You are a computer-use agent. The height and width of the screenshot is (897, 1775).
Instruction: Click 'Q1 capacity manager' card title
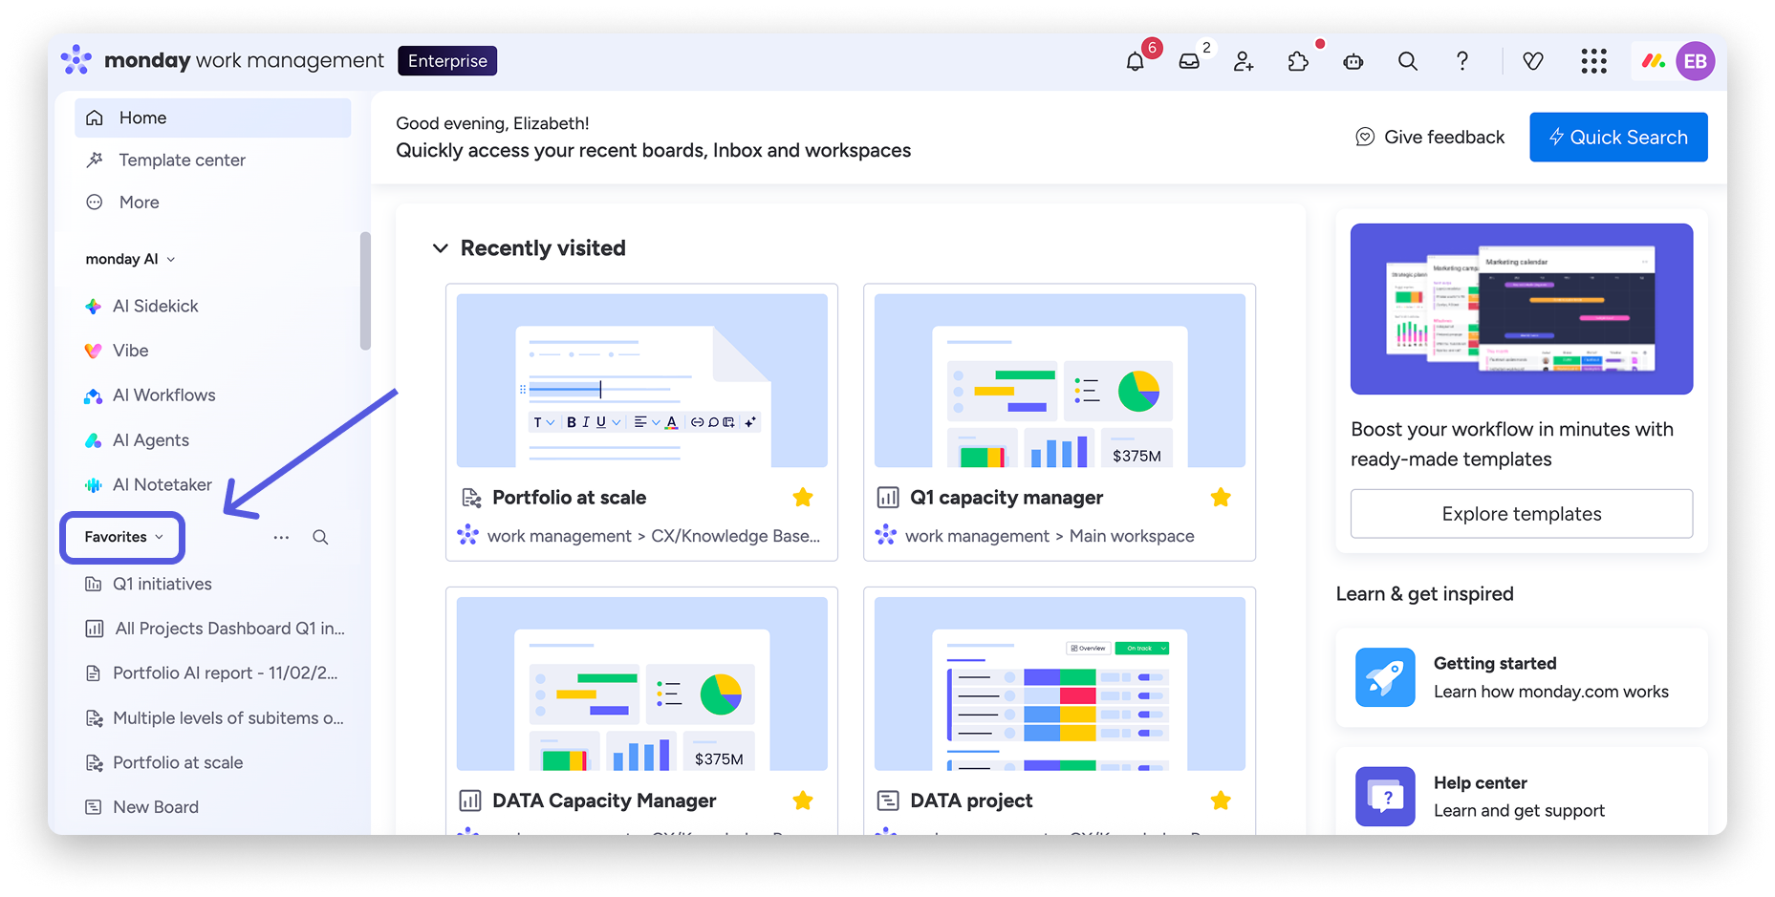pyautogui.click(x=1007, y=498)
